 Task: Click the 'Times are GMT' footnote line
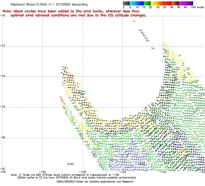[65, 175]
